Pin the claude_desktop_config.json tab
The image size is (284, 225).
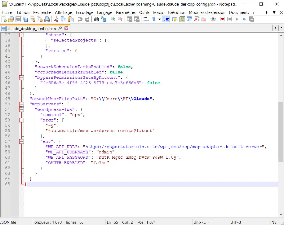[x=60, y=28]
